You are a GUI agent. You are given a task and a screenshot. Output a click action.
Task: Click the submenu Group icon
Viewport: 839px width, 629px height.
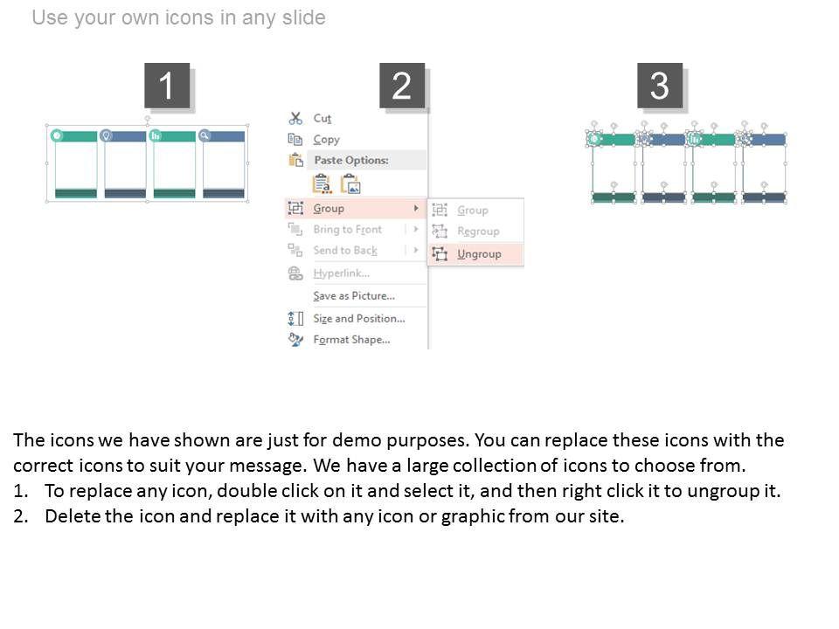[440, 210]
